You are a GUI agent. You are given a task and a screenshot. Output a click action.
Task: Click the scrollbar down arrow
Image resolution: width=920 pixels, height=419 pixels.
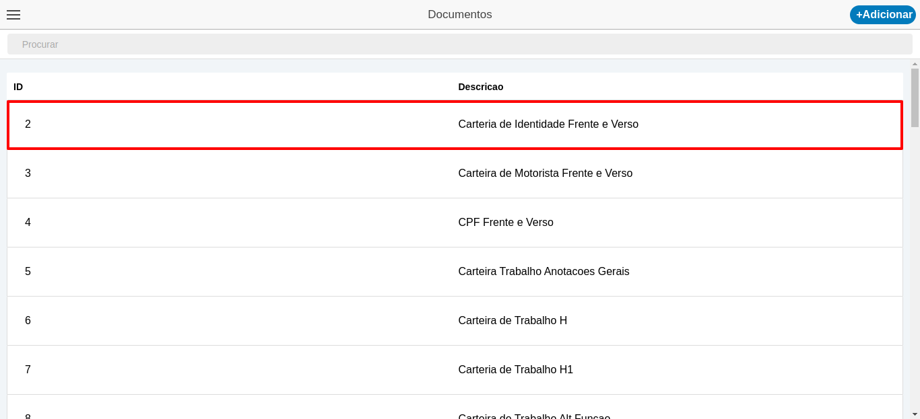click(915, 414)
